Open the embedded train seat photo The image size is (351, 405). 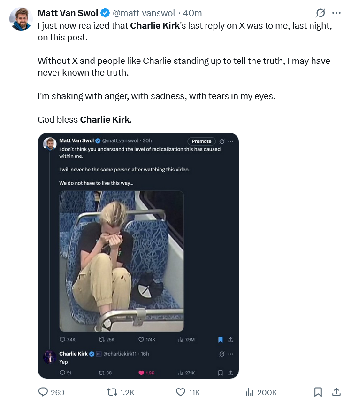[x=122, y=261]
